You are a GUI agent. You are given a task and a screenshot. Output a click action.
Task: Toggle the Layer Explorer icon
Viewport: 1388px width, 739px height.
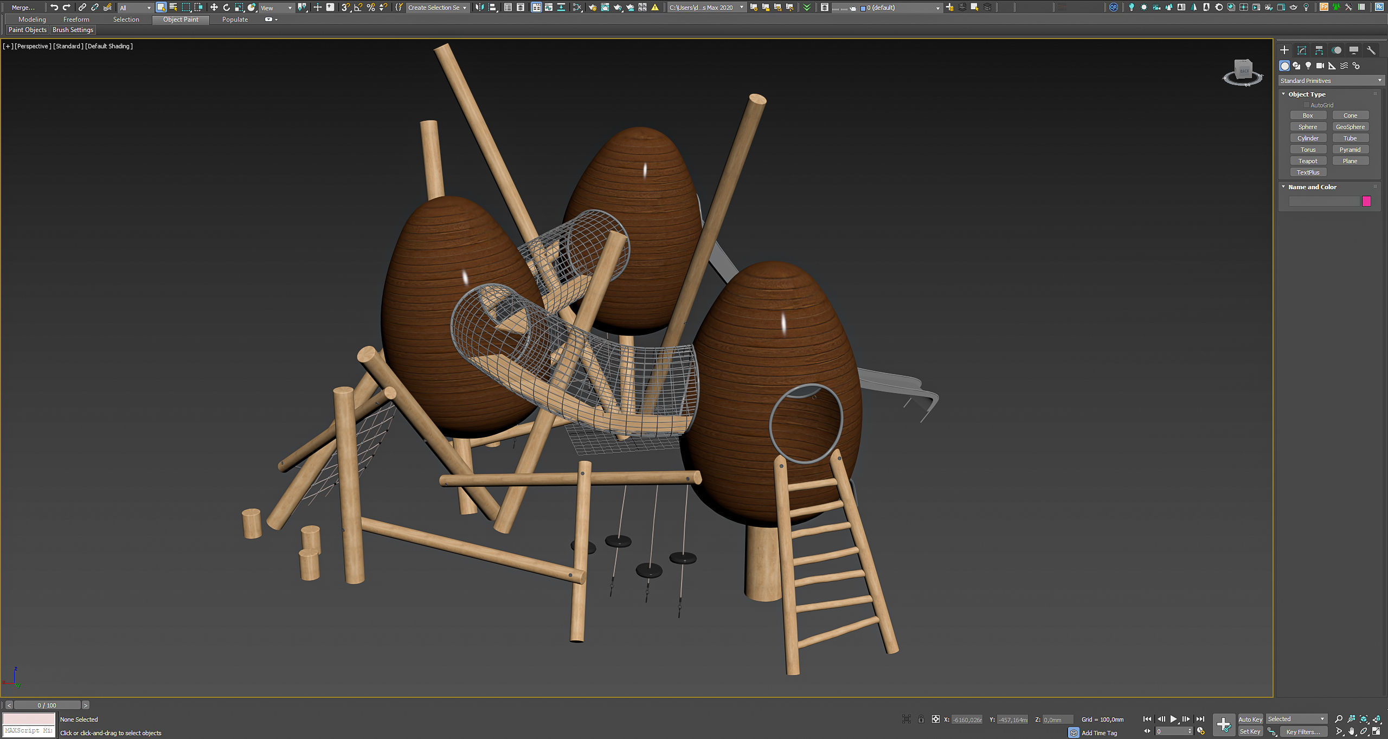[x=520, y=7]
